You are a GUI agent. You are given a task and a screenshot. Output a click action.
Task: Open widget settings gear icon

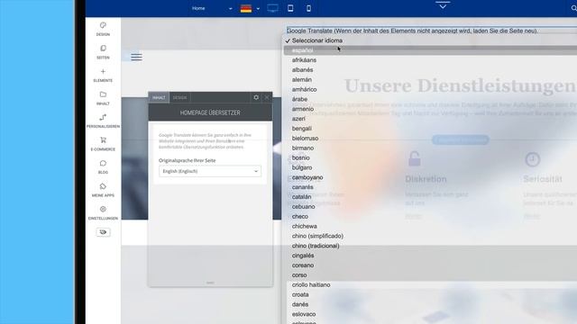(256, 97)
